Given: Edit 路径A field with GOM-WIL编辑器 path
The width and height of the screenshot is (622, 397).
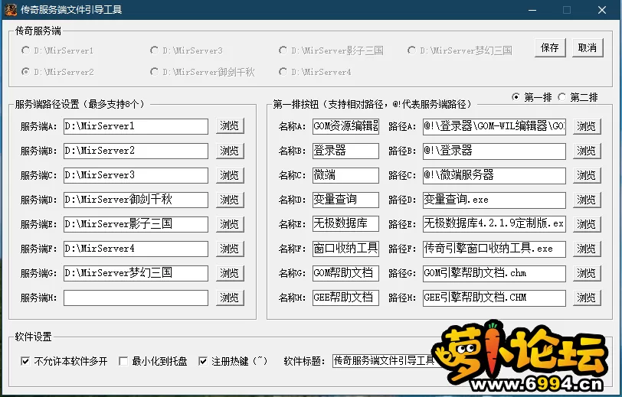Looking at the screenshot, I should [494, 126].
